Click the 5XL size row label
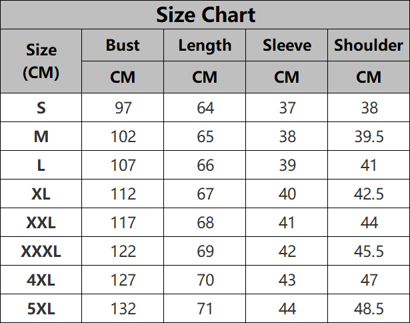This screenshot has height=323, width=410. [41, 309]
